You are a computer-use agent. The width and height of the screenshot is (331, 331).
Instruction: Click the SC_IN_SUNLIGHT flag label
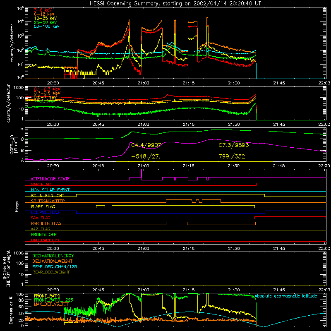[48, 195]
